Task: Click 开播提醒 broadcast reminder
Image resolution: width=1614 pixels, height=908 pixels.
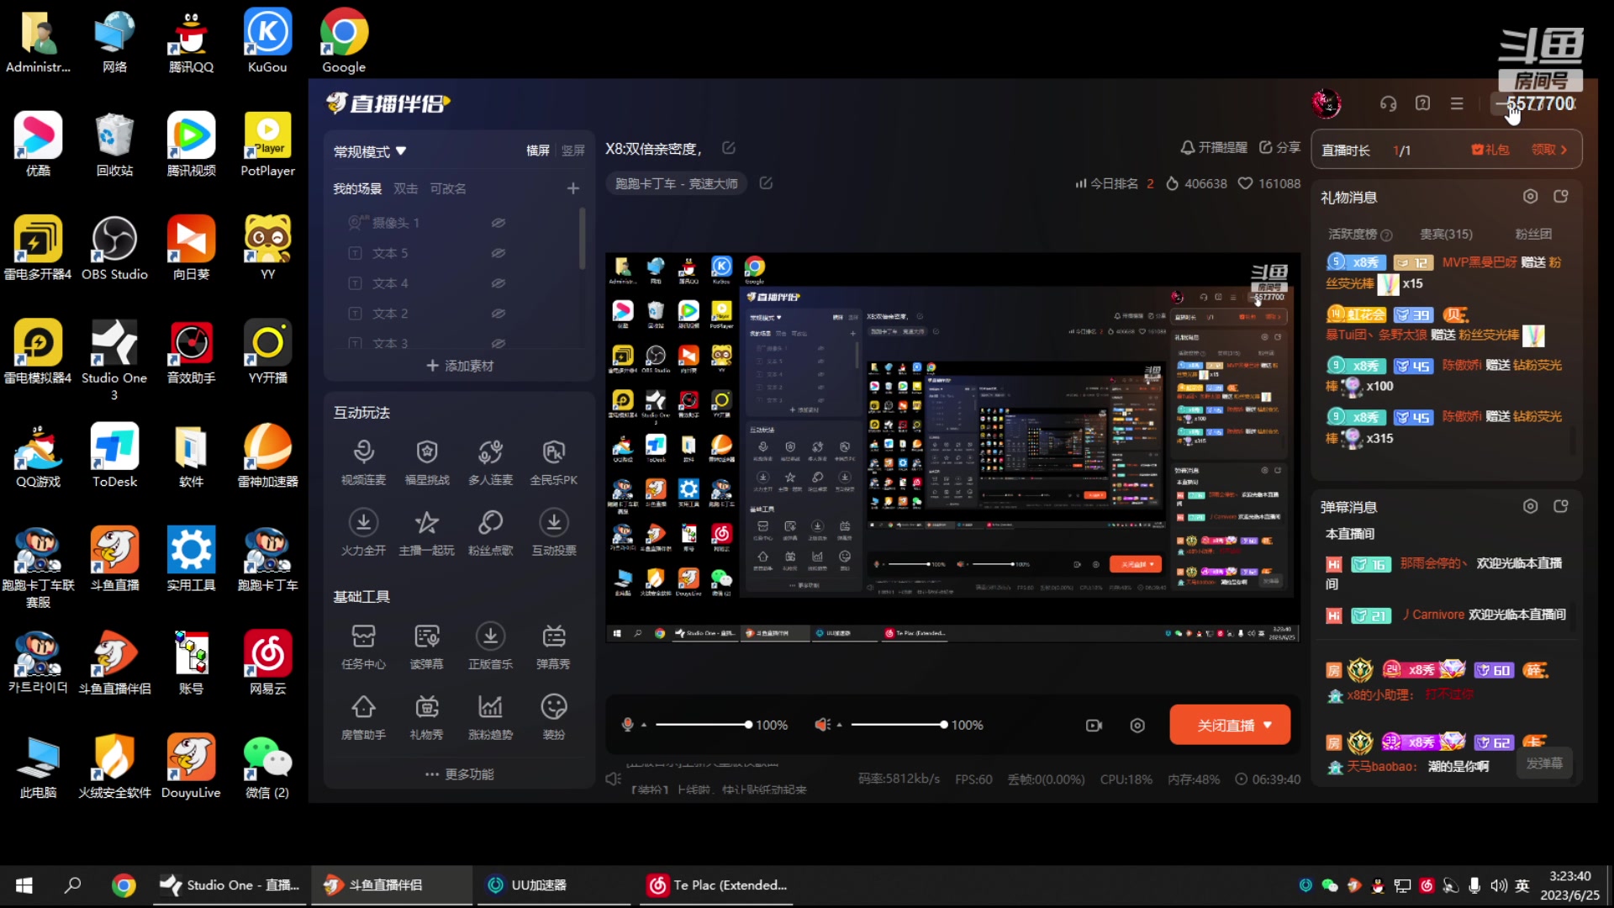Action: point(1214,147)
